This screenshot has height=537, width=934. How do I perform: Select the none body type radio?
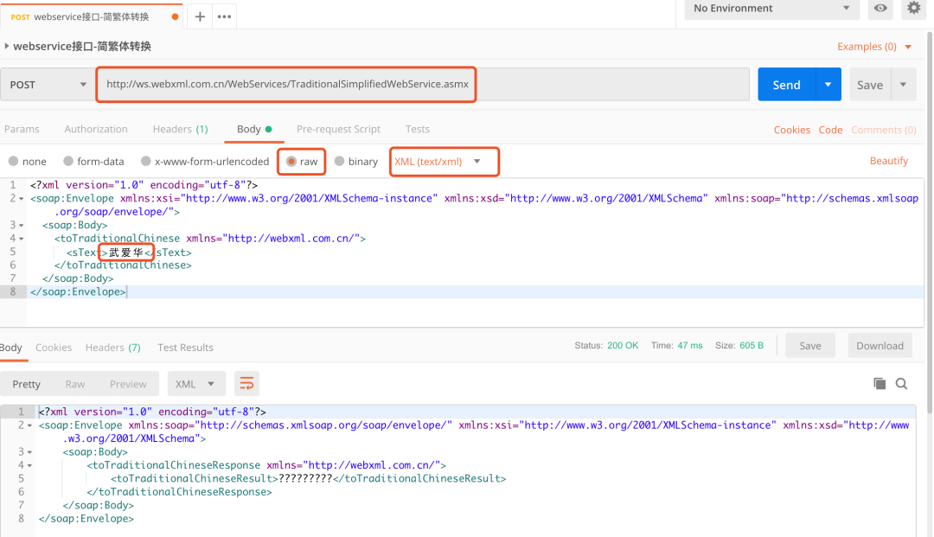13,162
